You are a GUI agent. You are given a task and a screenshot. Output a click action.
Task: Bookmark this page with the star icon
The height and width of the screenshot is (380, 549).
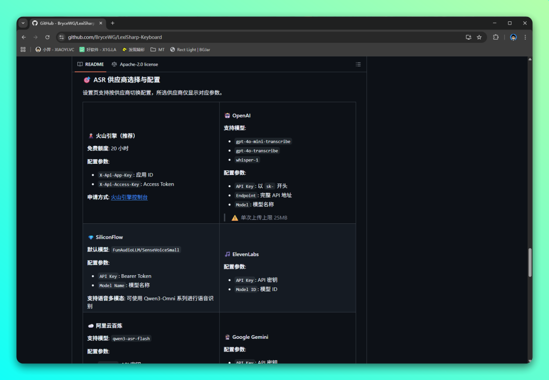pos(479,37)
